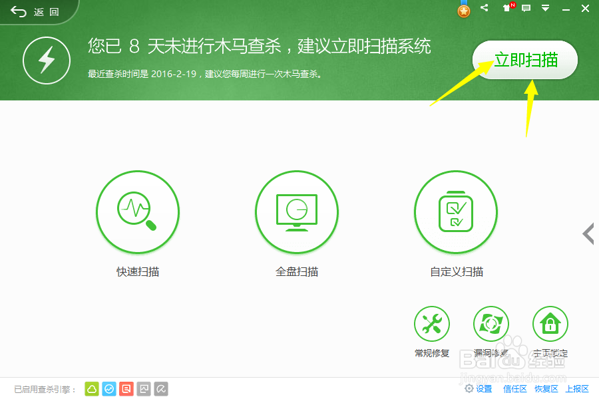Click the 主页锁定 homepage lock icon

tap(550, 324)
